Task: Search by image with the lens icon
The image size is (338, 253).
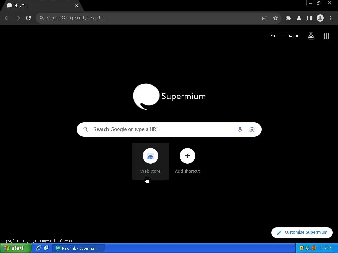Action: click(252, 129)
